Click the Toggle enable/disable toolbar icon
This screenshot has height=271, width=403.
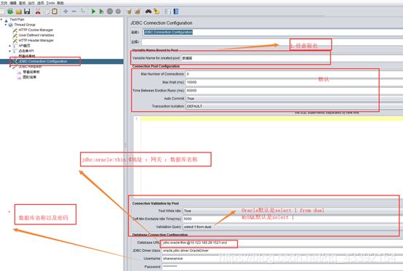[x=83, y=11]
